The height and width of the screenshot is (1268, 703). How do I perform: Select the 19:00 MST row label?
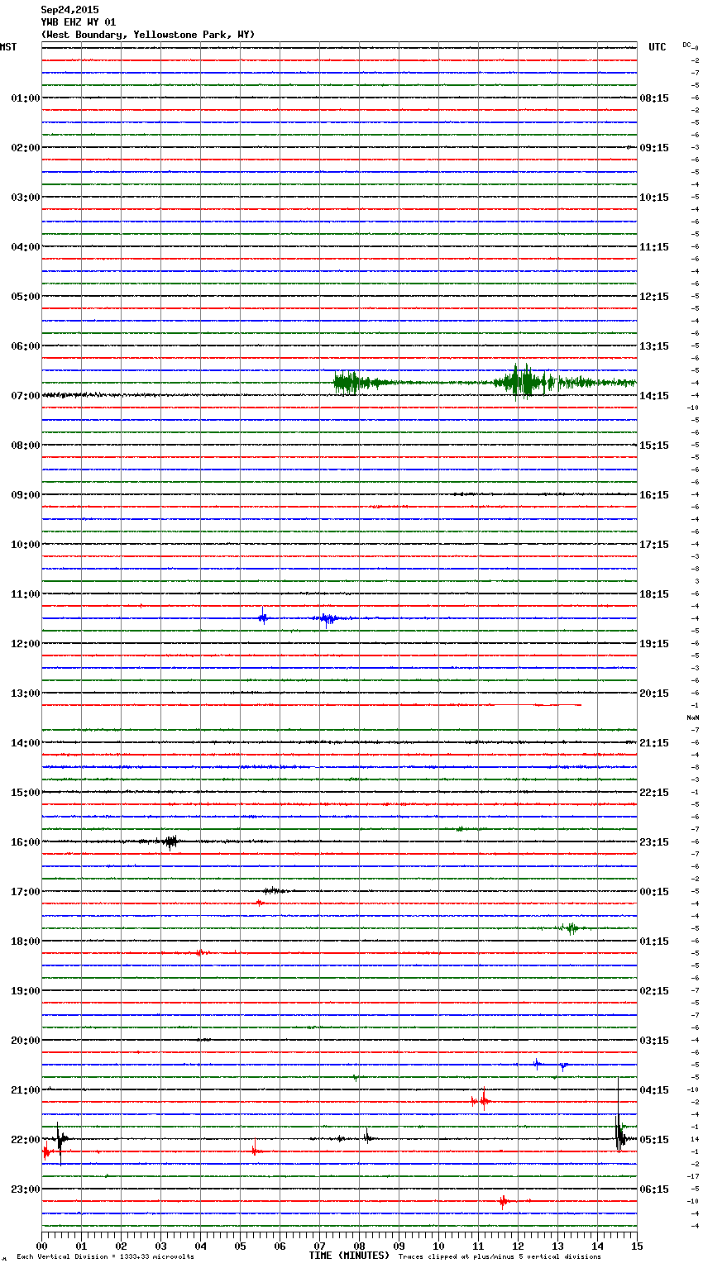pyautogui.click(x=26, y=991)
